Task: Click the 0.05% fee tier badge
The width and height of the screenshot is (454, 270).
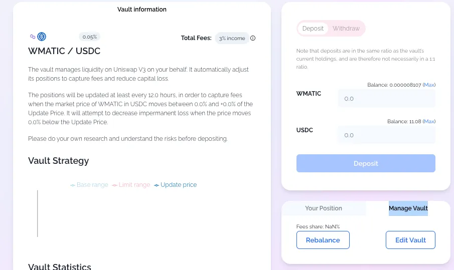Action: (90, 37)
